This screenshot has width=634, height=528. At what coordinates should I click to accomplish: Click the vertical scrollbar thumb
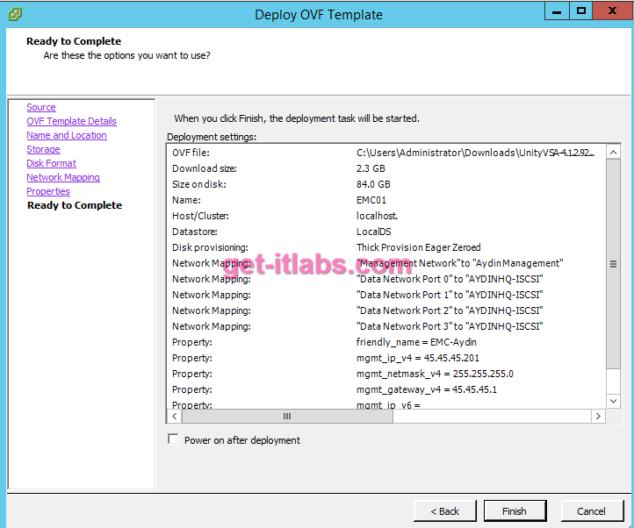(613, 263)
